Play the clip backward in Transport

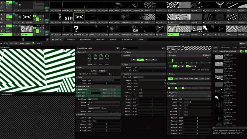(171, 66)
